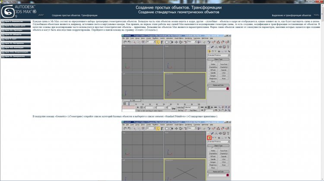
Task: Click 'Torus Knot' button in upper screenshot
Action: pos(224,64)
